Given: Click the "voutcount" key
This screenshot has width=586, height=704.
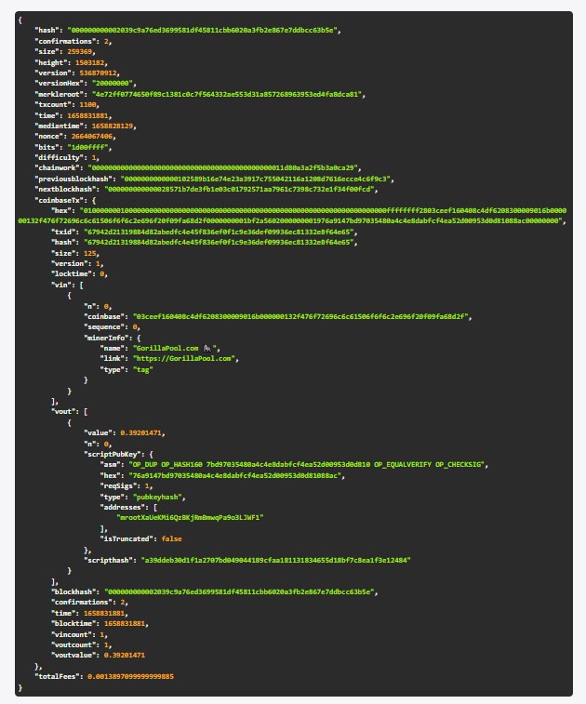Looking at the screenshot, I should coord(75,644).
